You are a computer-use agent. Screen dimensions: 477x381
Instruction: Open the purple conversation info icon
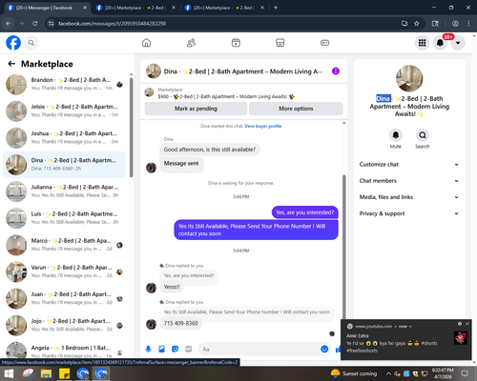[336, 71]
